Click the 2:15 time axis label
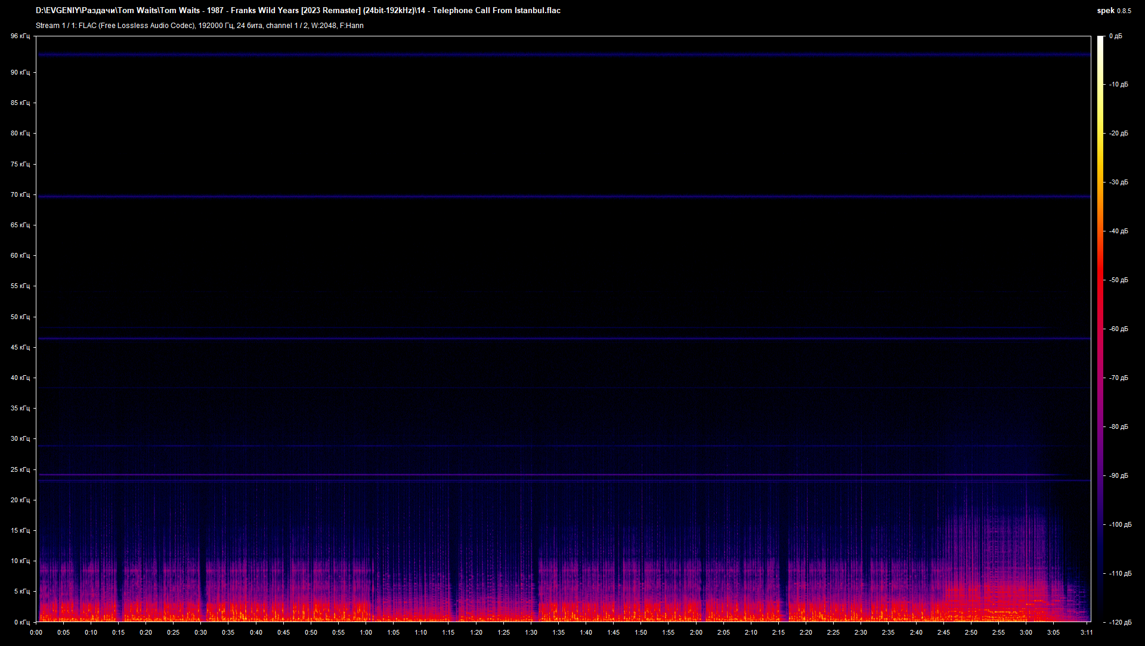The image size is (1145, 646). [778, 633]
